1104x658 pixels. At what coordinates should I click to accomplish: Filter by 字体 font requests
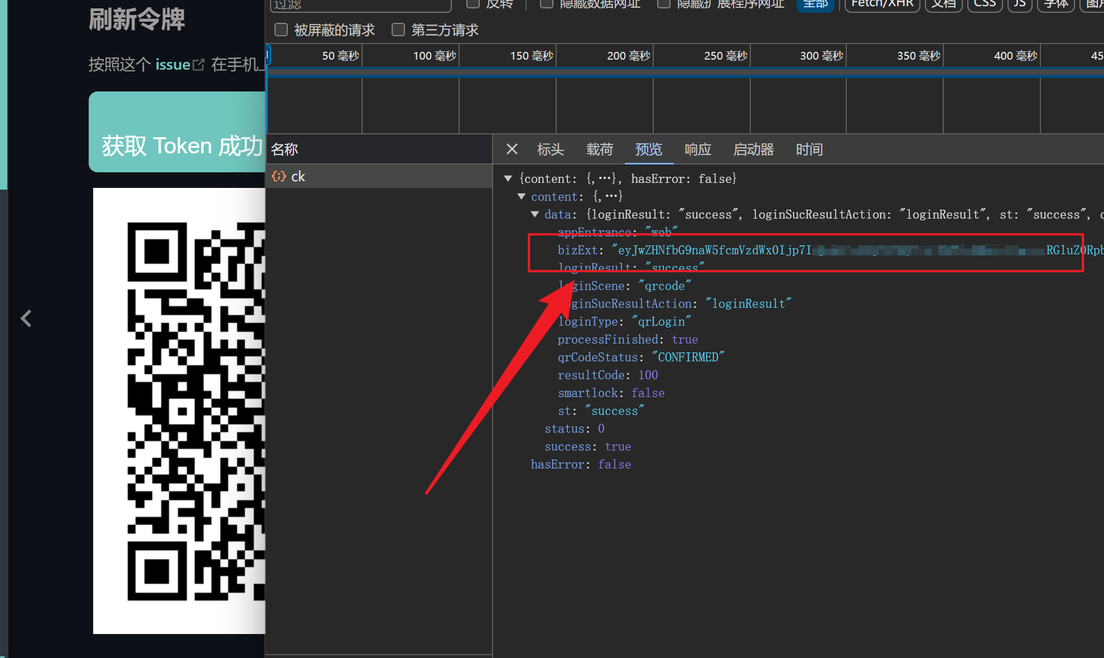click(1055, 4)
